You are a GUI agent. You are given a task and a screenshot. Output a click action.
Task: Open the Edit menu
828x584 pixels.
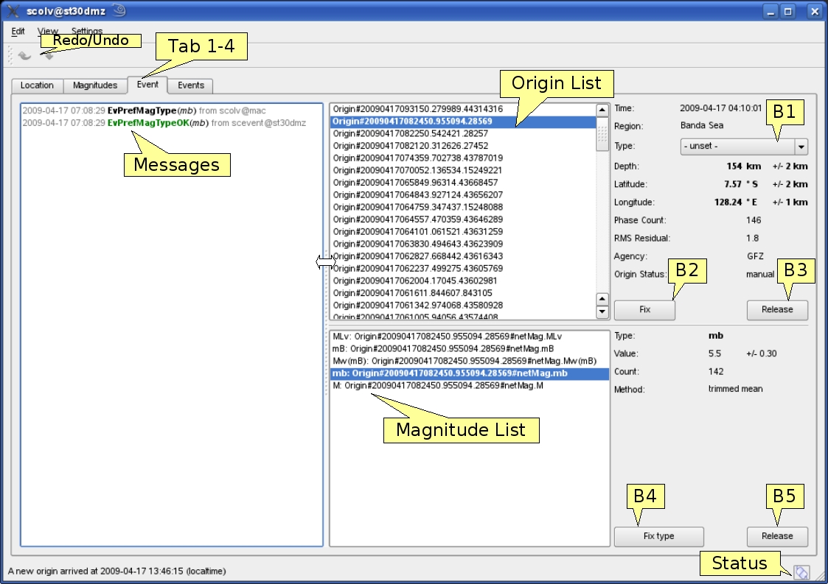[18, 32]
